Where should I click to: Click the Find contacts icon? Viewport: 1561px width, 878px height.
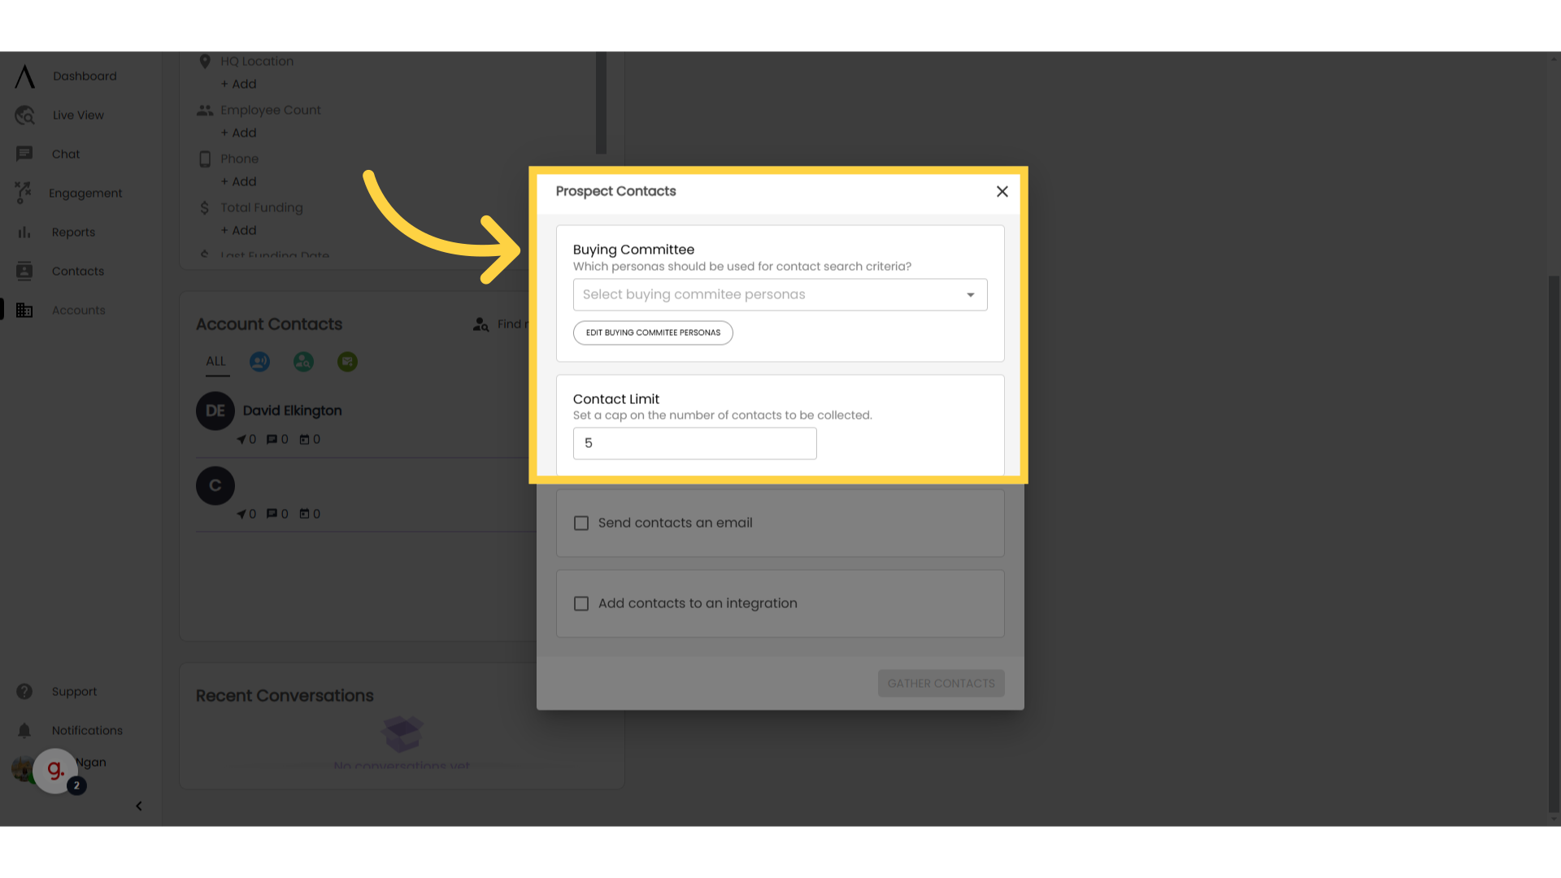(481, 324)
